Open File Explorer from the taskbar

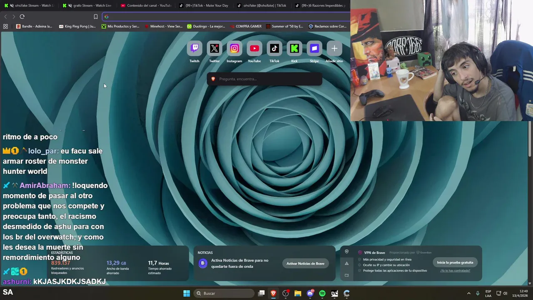point(298,293)
